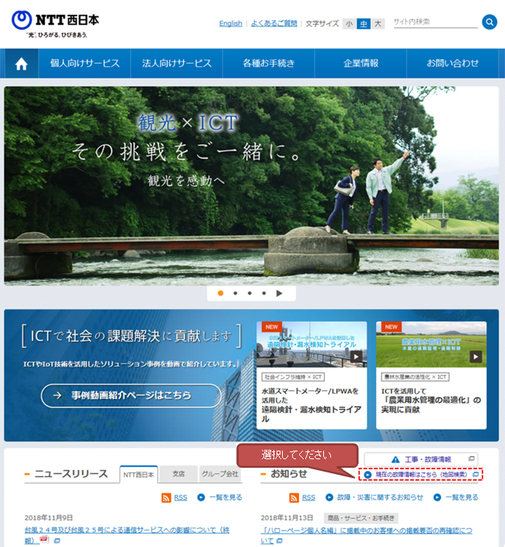This screenshot has height=547, width=505.
Task: Click the home icon in navigation bar
Action: click(x=22, y=64)
